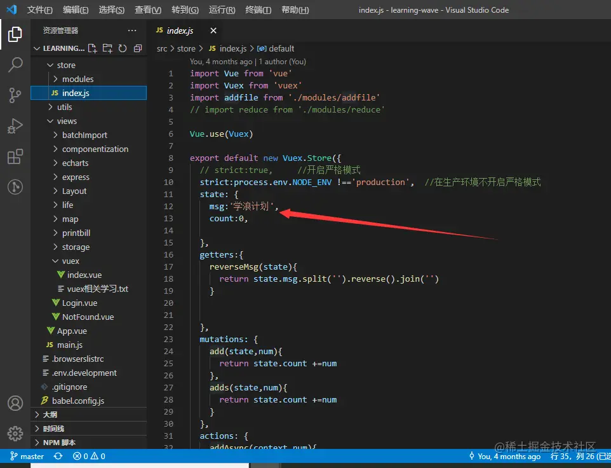
Task: Click the New File icon in explorer header
Action: click(92, 48)
